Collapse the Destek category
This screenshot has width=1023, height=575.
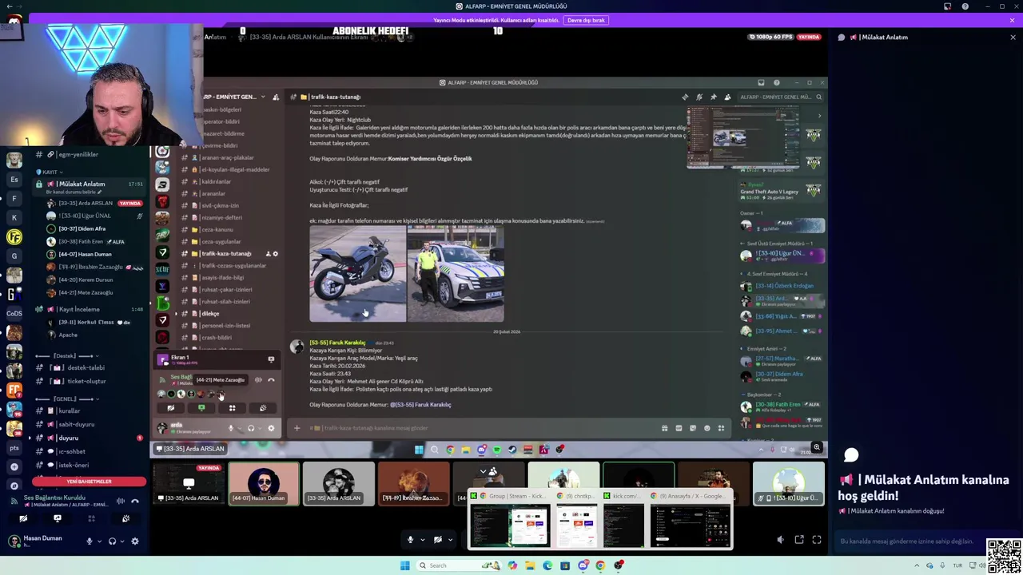[66, 355]
